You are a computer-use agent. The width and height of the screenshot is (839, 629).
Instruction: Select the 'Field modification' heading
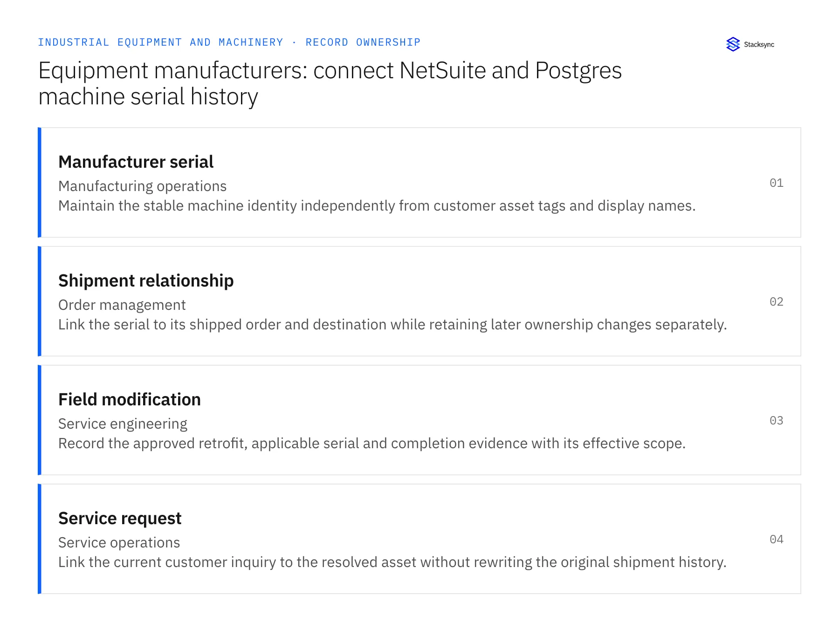tap(130, 399)
